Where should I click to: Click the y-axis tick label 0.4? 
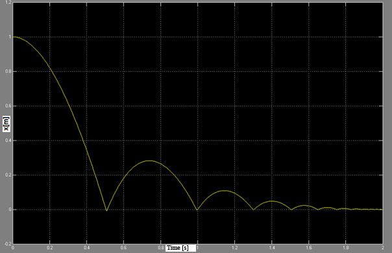[8, 140]
